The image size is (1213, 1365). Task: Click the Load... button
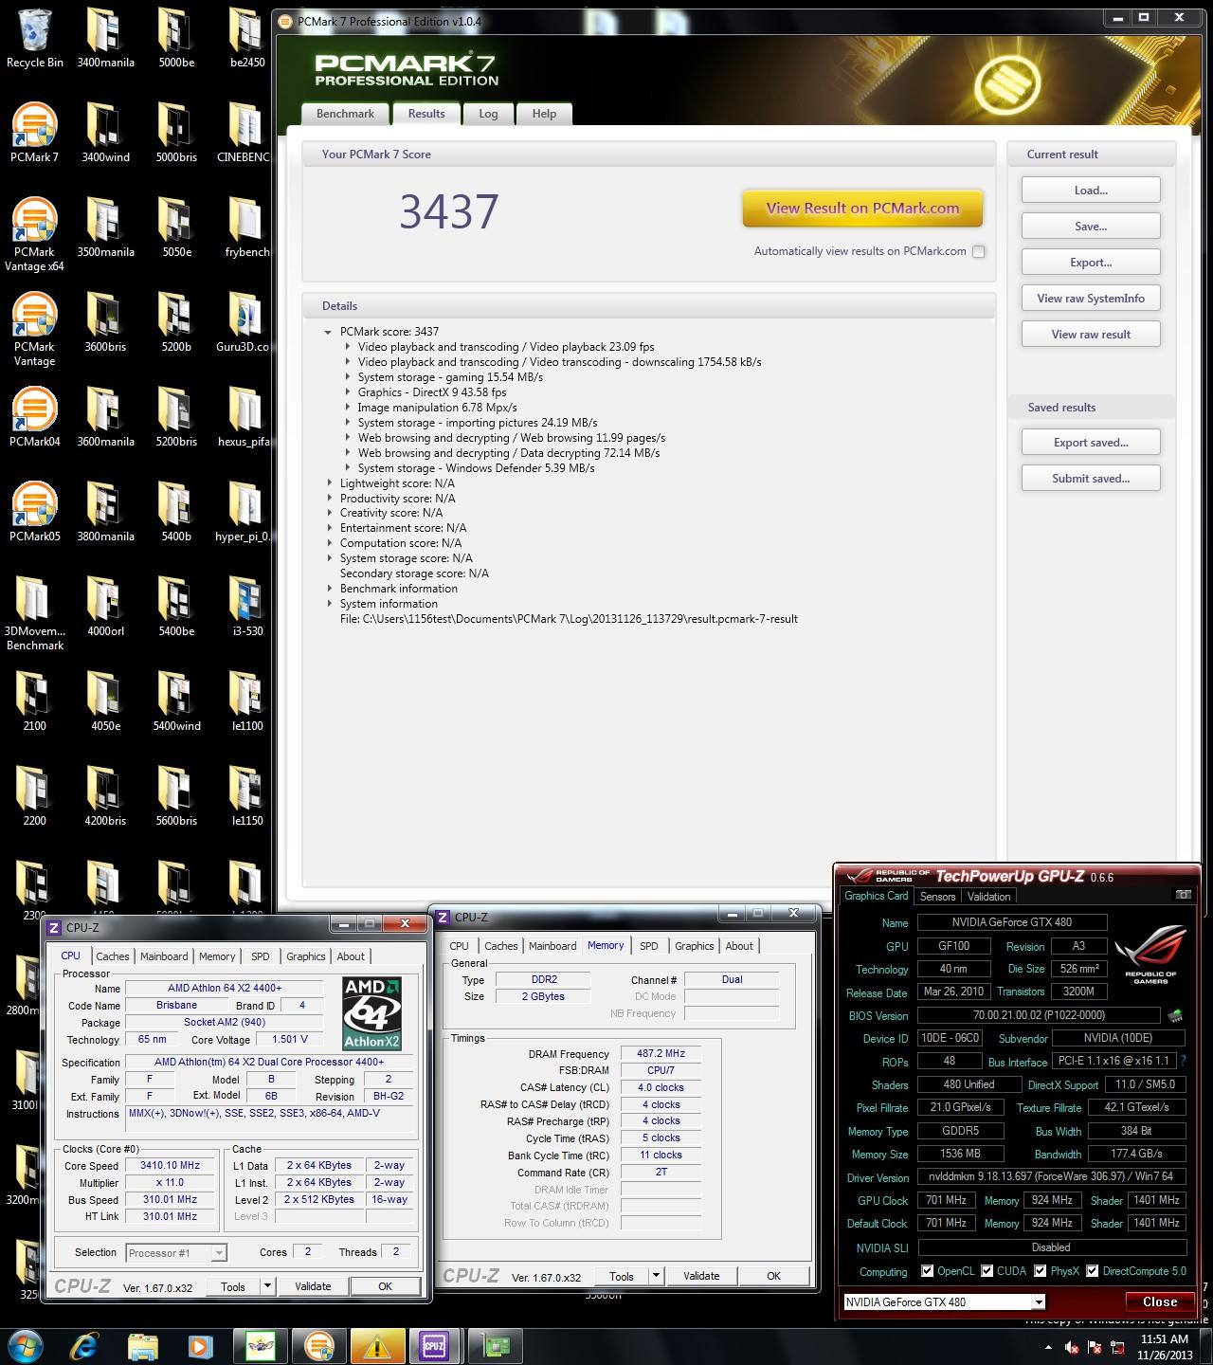1091,191
